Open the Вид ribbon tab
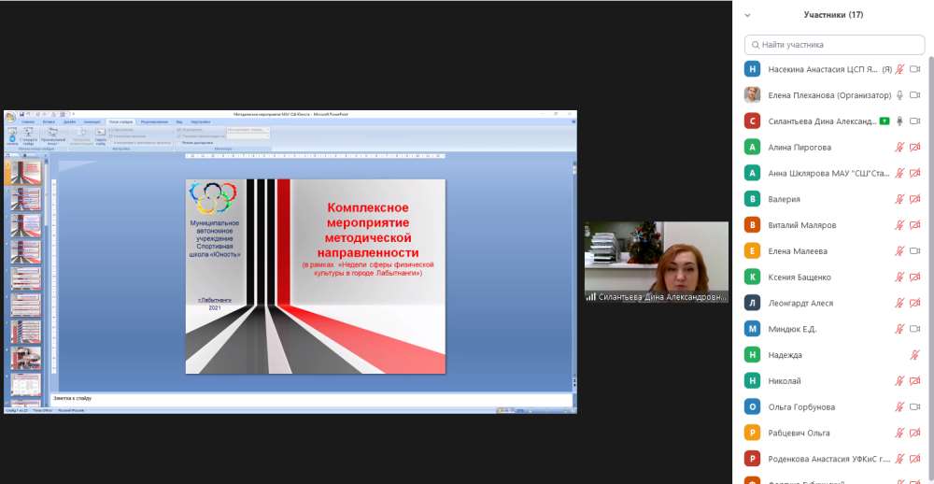Screen dimensions: 934x484 178,121
